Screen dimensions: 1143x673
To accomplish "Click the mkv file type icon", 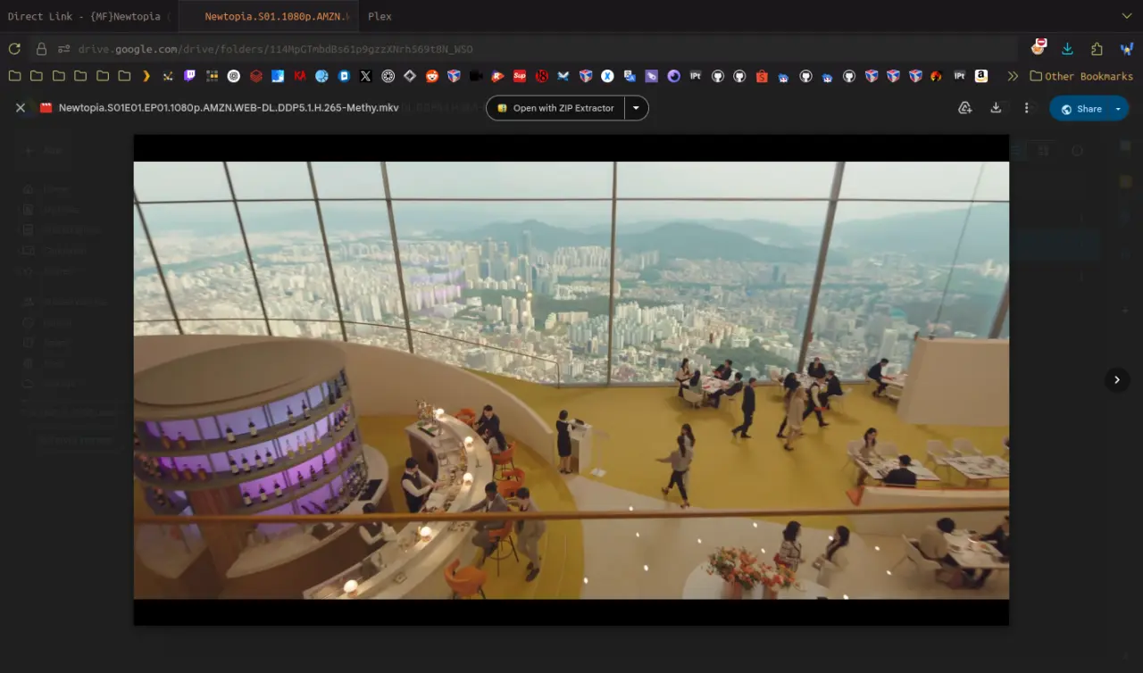I will tap(46, 108).
